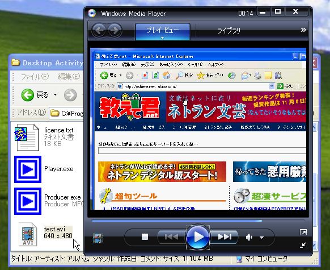The height and width of the screenshot is (270, 330).
Task: Click the Desktop Activity window folder icon
Action: click(x=16, y=63)
